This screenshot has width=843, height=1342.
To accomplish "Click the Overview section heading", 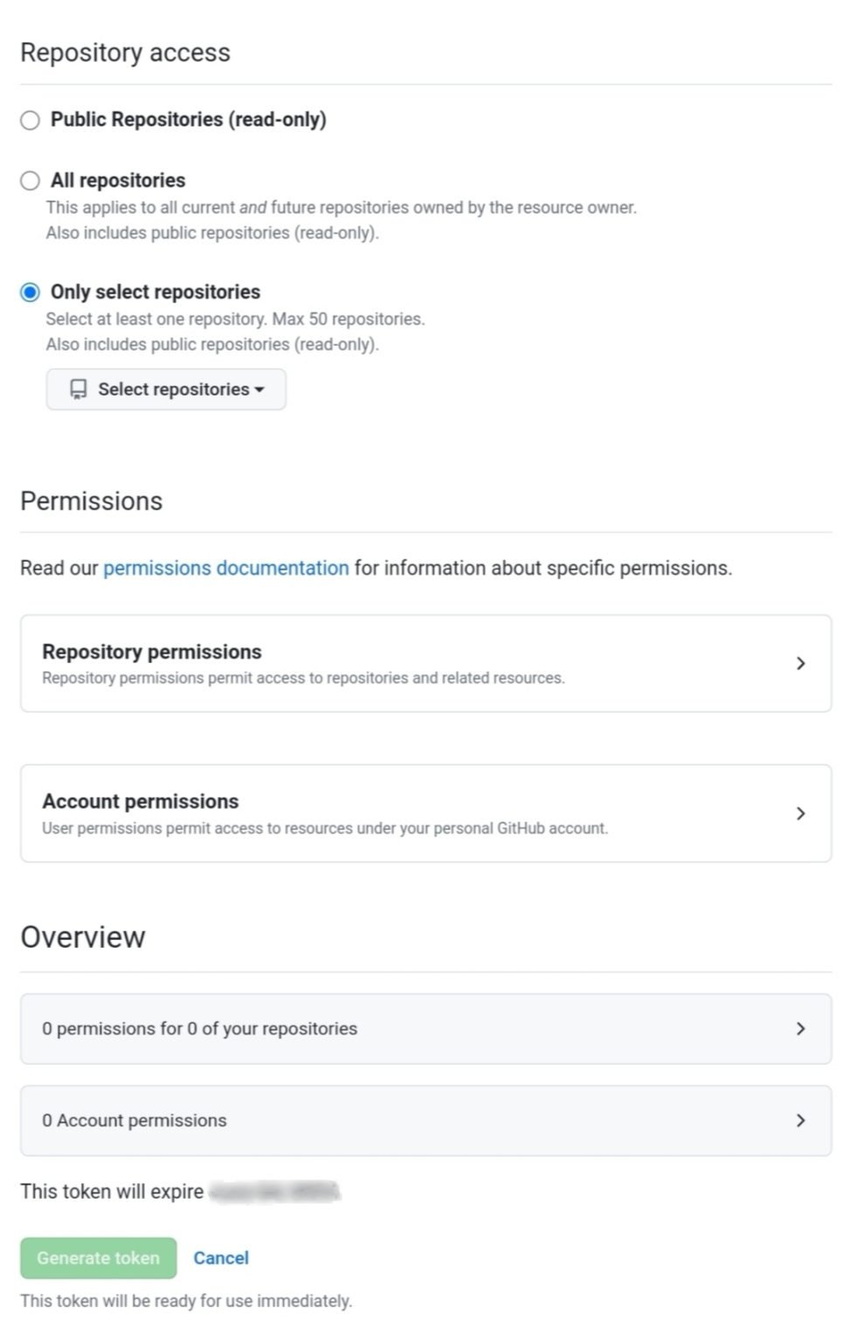I will [x=83, y=937].
